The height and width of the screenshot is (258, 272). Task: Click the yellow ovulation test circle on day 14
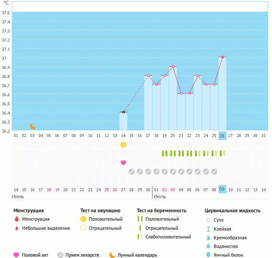123,144
